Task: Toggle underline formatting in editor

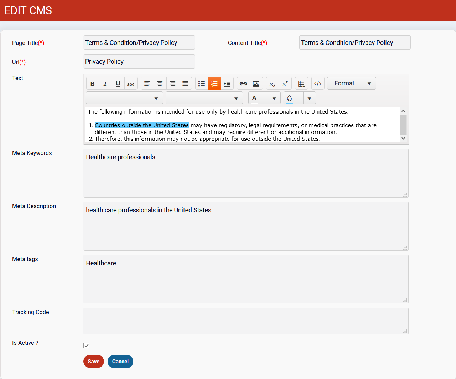Action: pyautogui.click(x=118, y=83)
